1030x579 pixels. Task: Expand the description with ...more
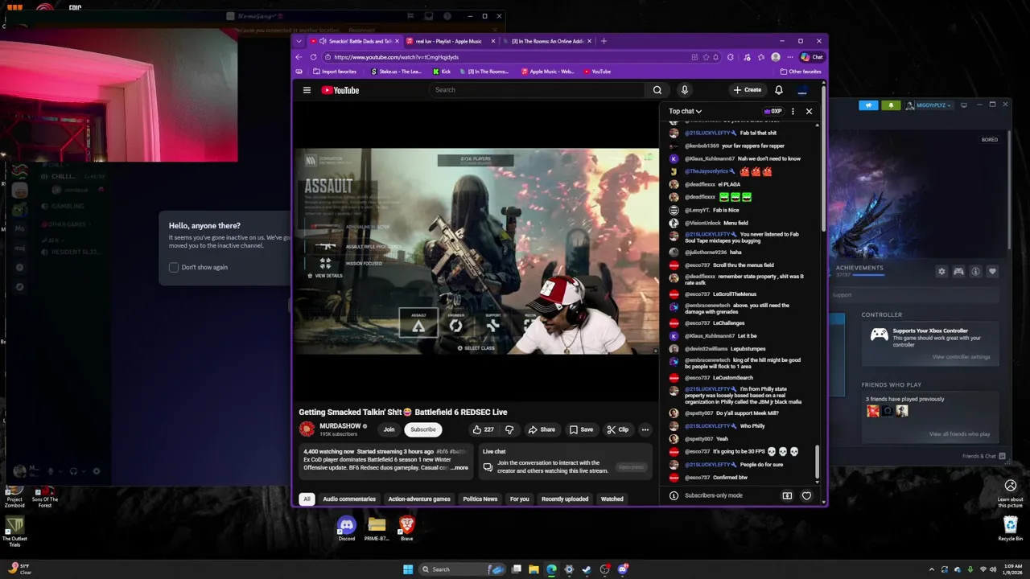[459, 467]
